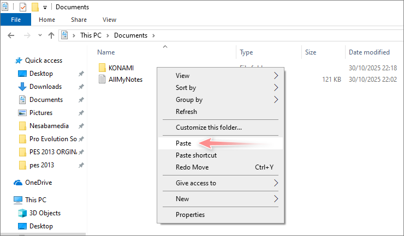Click the Quick access star icon
Viewport: 404px width, 236px height.
19,60
